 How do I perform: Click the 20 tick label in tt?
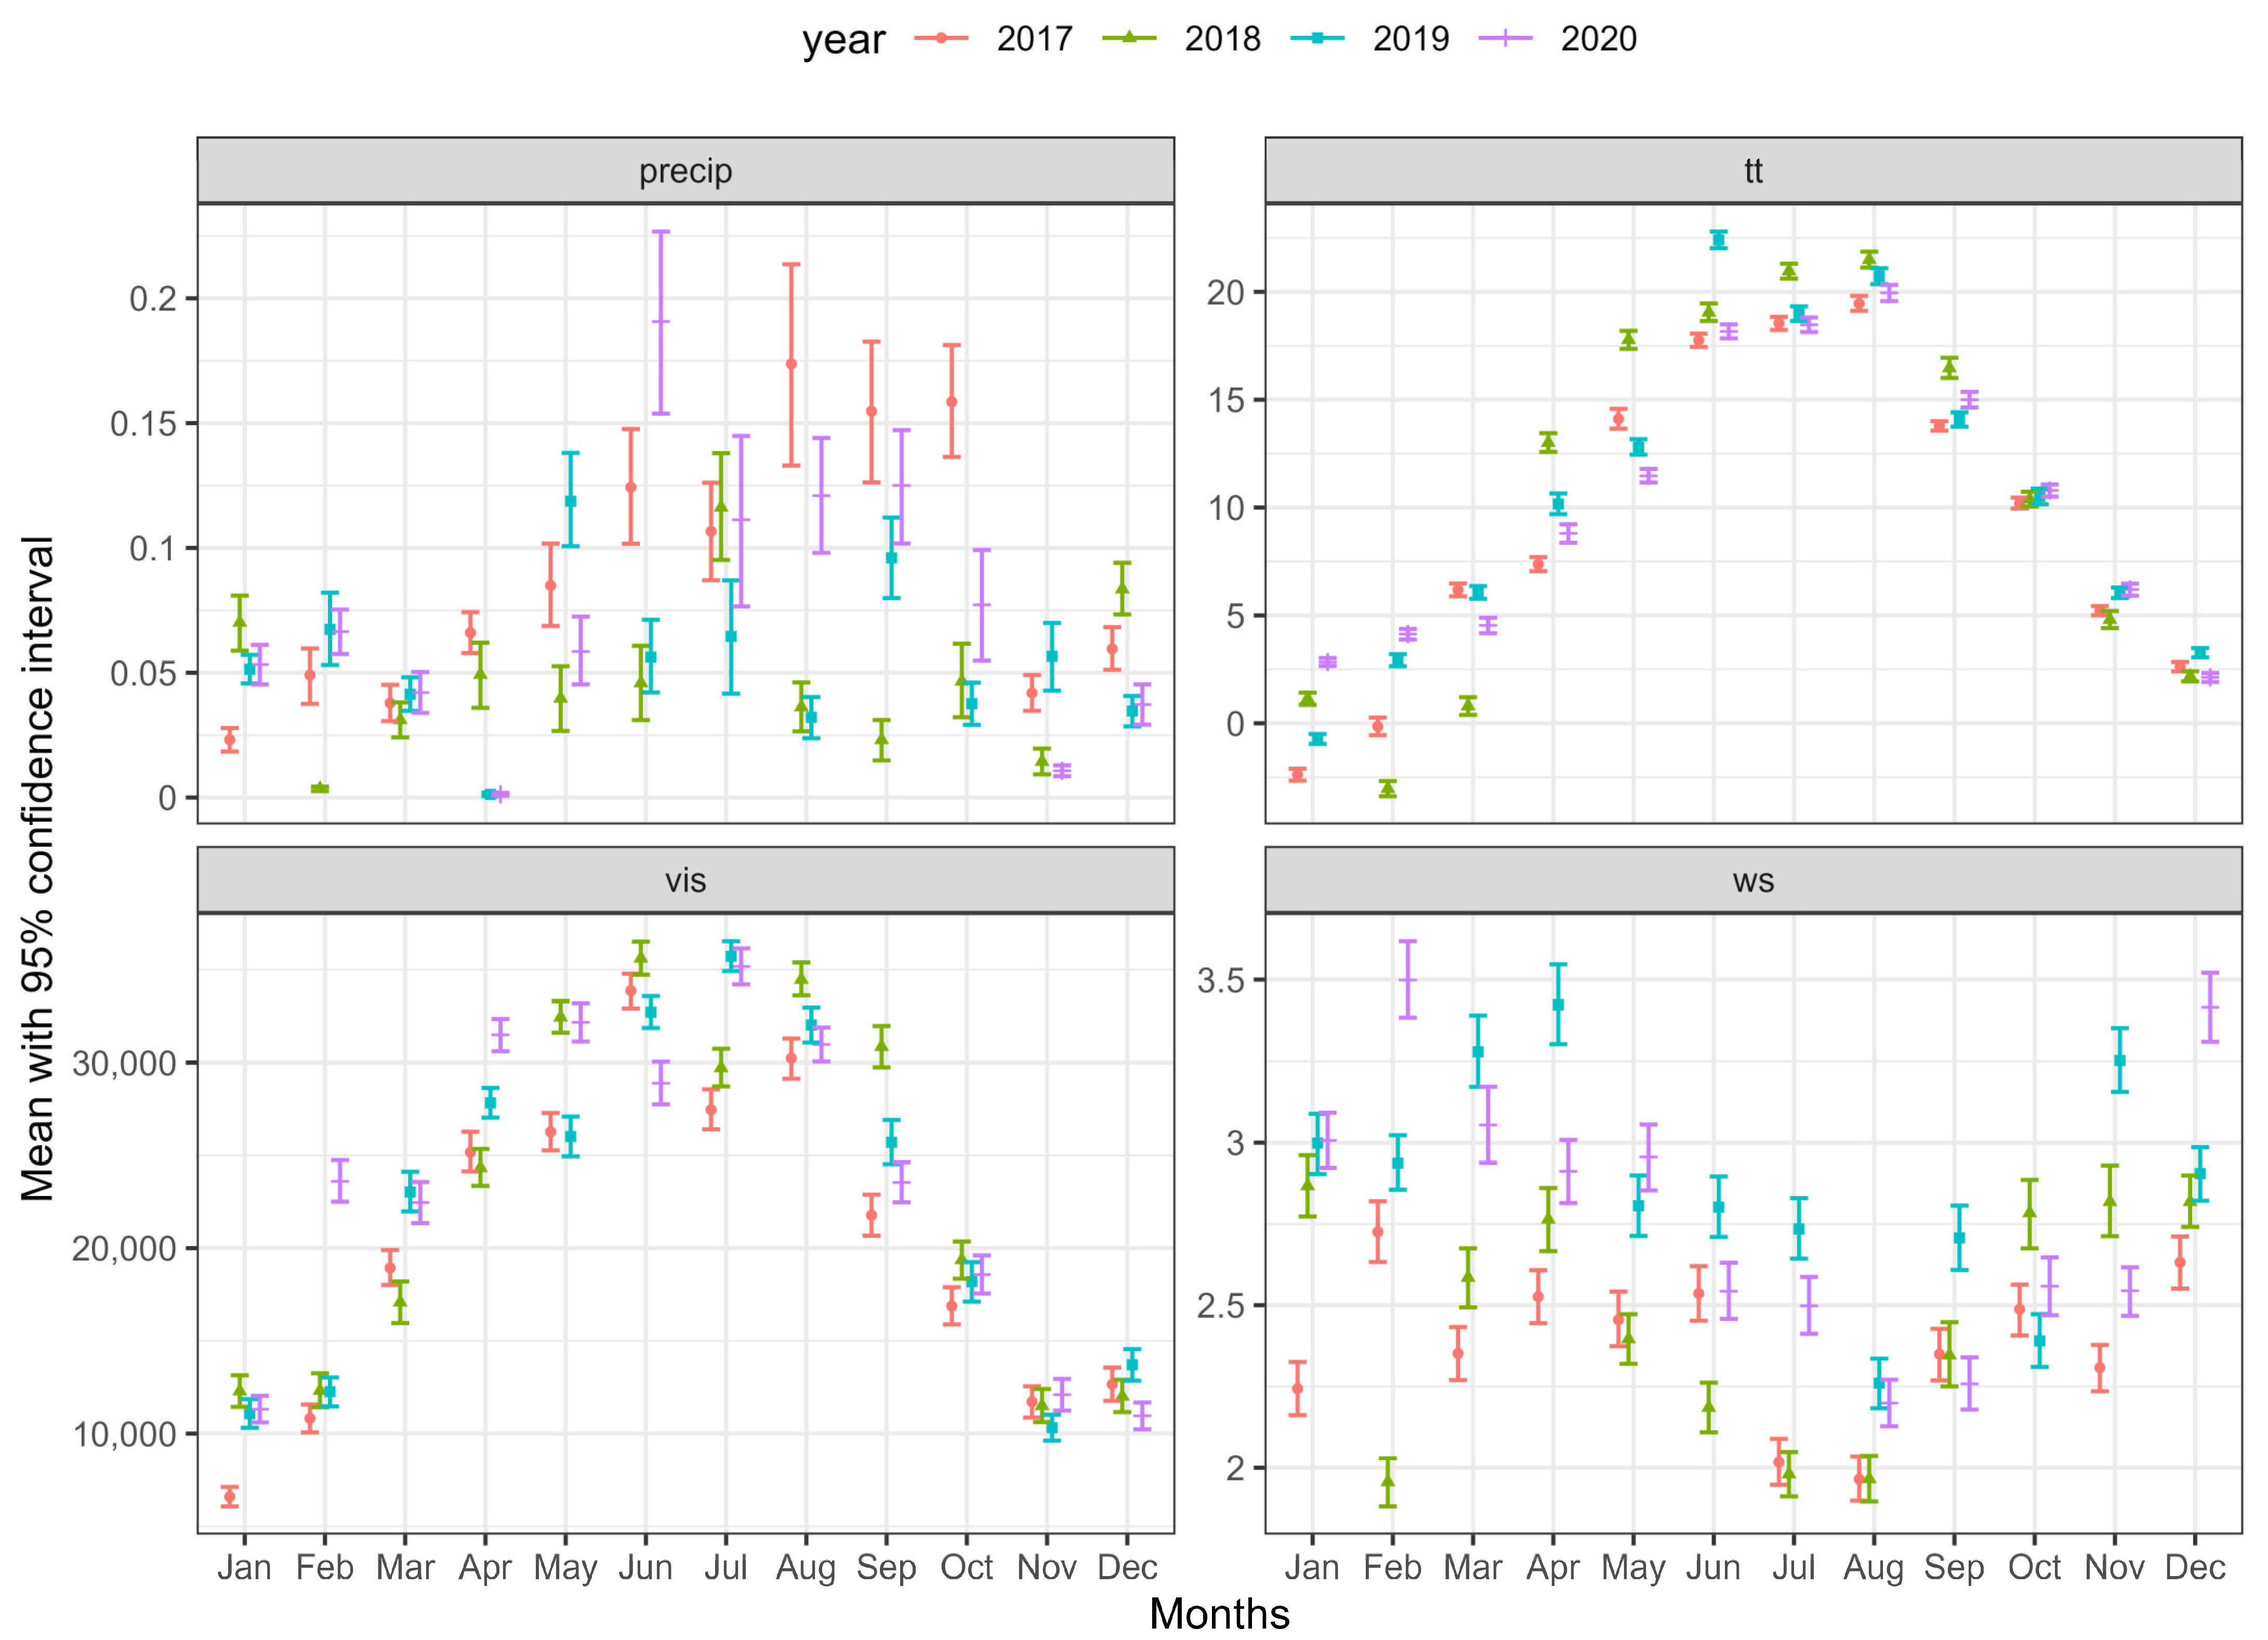coord(1225,292)
